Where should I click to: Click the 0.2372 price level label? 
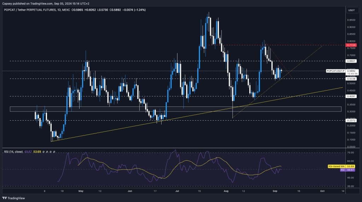click(351, 120)
